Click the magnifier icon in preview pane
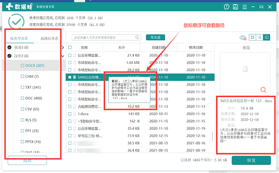Screen dimensions: 279x173 tap(263, 90)
